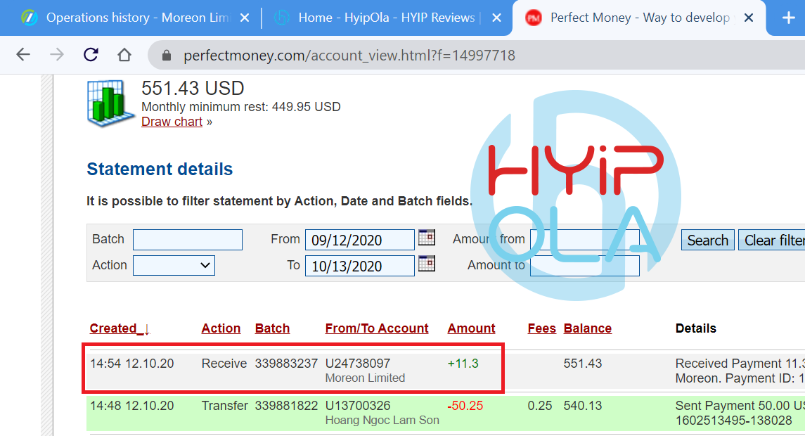Select batch number 339881822

click(286, 406)
